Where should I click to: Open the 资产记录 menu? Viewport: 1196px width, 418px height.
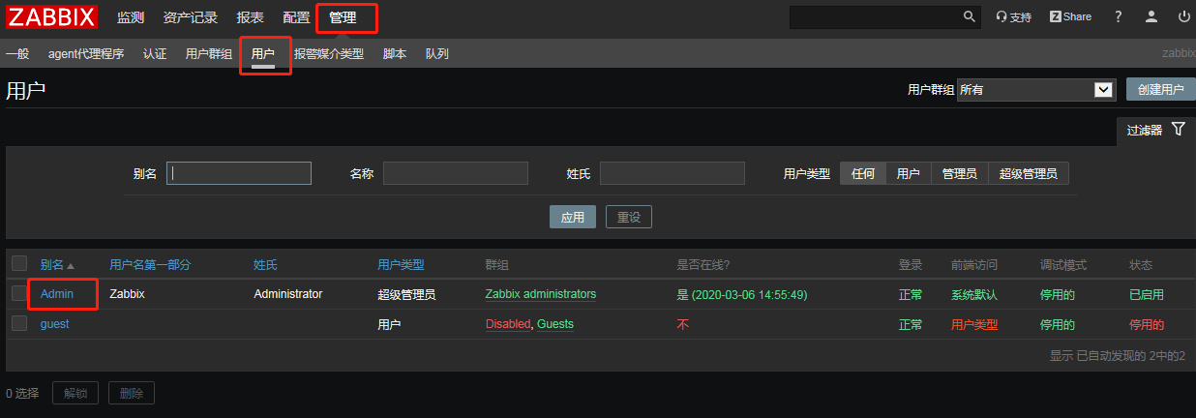[x=191, y=17]
